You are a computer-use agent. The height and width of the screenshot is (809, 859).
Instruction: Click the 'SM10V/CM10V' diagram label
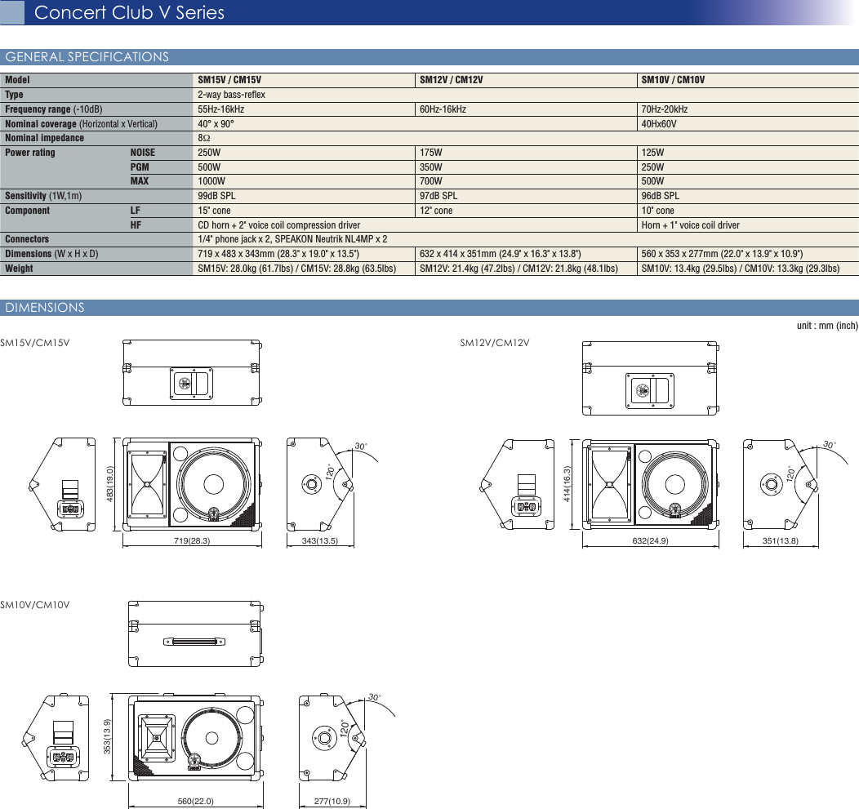[35, 605]
